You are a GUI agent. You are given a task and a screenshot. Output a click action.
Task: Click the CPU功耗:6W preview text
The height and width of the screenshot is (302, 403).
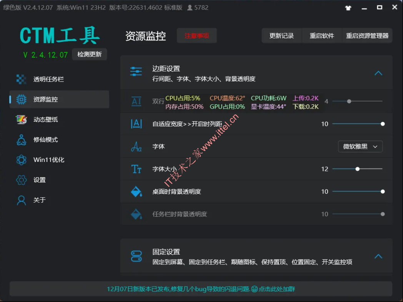(268, 98)
